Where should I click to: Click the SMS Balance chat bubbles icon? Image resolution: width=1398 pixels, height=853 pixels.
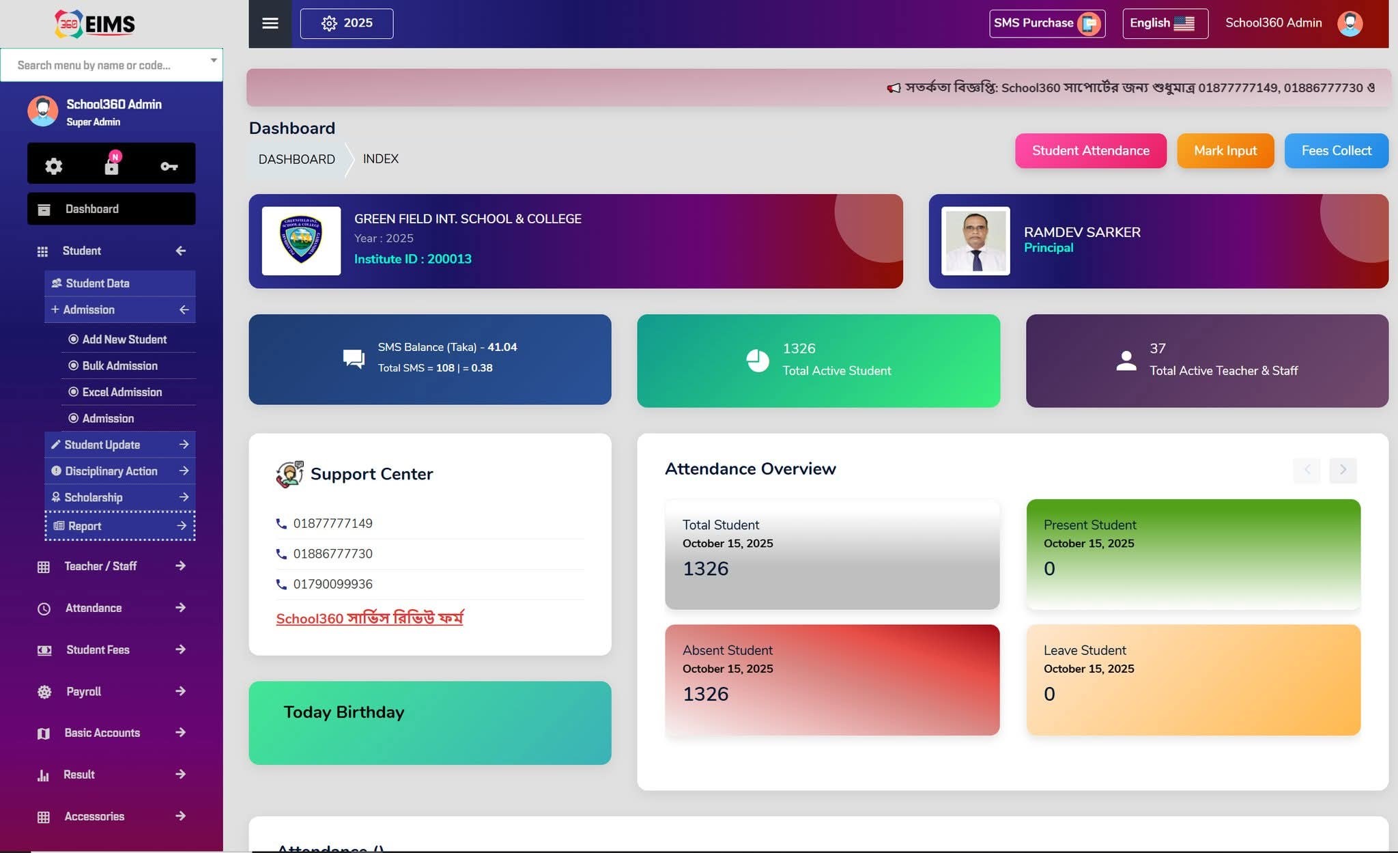(354, 359)
